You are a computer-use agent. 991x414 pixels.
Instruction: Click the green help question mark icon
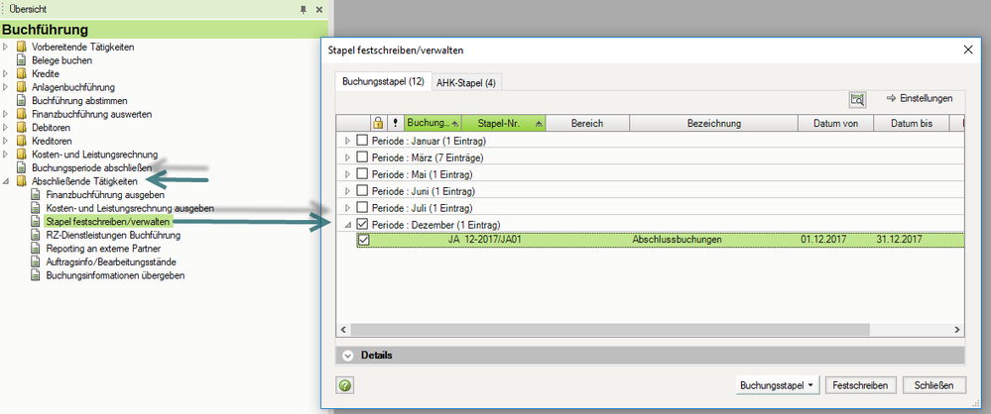point(346,385)
